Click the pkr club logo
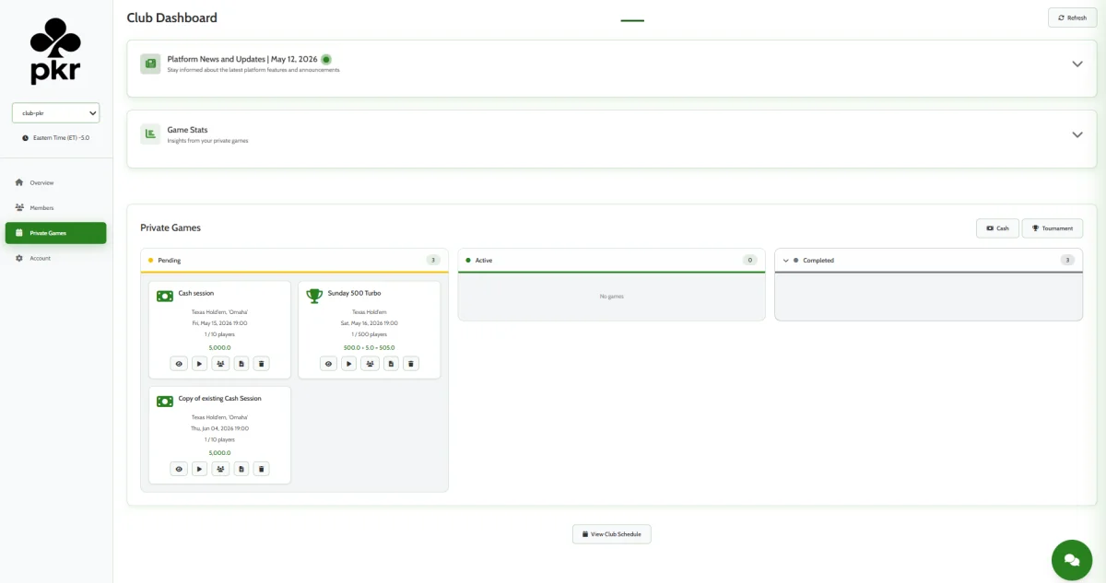Image resolution: width=1106 pixels, height=583 pixels. tap(55, 53)
